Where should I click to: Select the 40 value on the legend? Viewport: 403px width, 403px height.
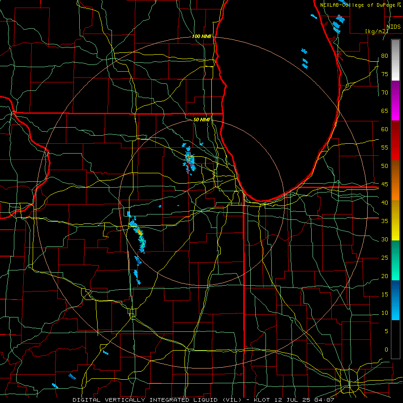(x=385, y=202)
